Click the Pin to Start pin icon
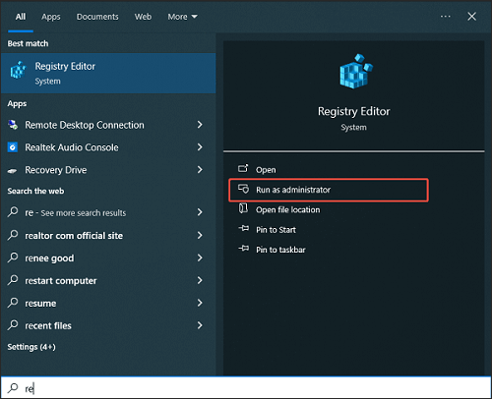Viewport: 492px width, 399px height. (243, 228)
